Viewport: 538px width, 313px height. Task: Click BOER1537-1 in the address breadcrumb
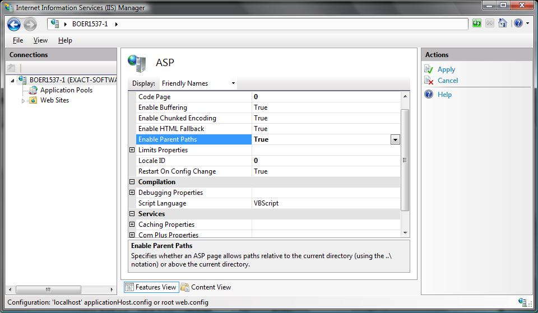(x=90, y=24)
